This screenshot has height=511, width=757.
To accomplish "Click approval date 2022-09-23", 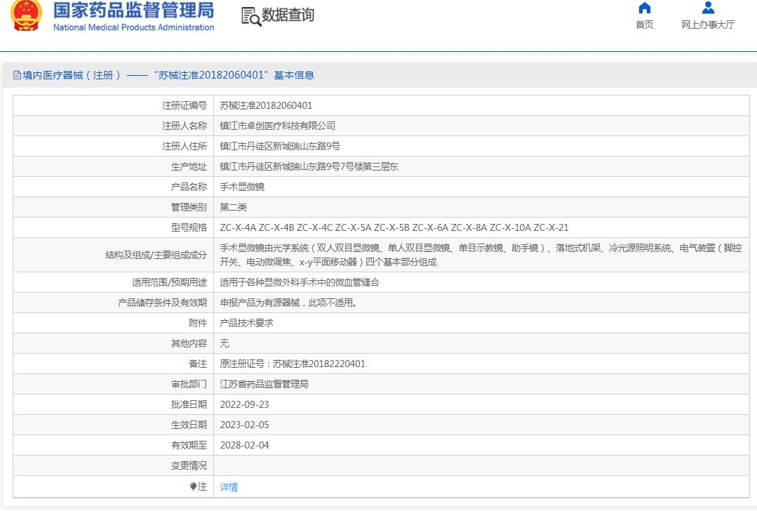I will coord(244,404).
